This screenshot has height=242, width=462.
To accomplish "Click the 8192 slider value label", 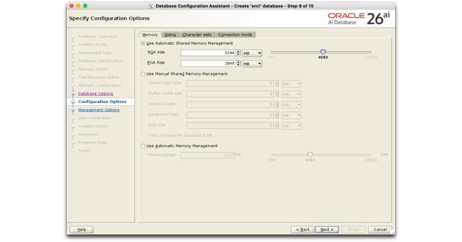I will pos(323,57).
